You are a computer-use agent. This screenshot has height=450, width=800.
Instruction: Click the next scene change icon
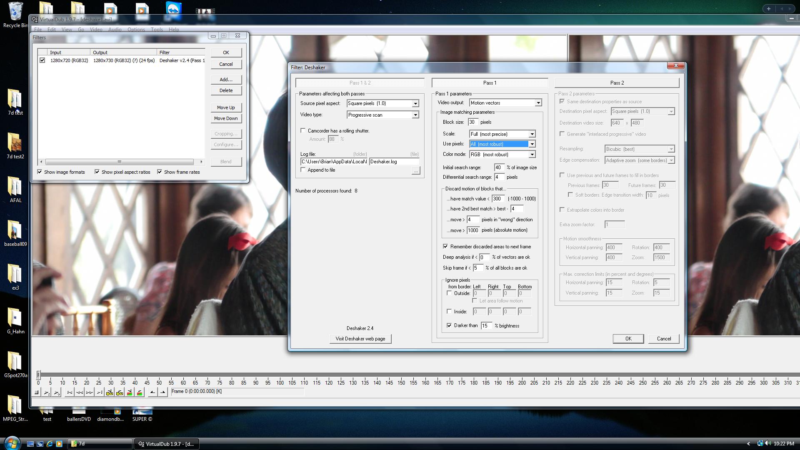(140, 392)
